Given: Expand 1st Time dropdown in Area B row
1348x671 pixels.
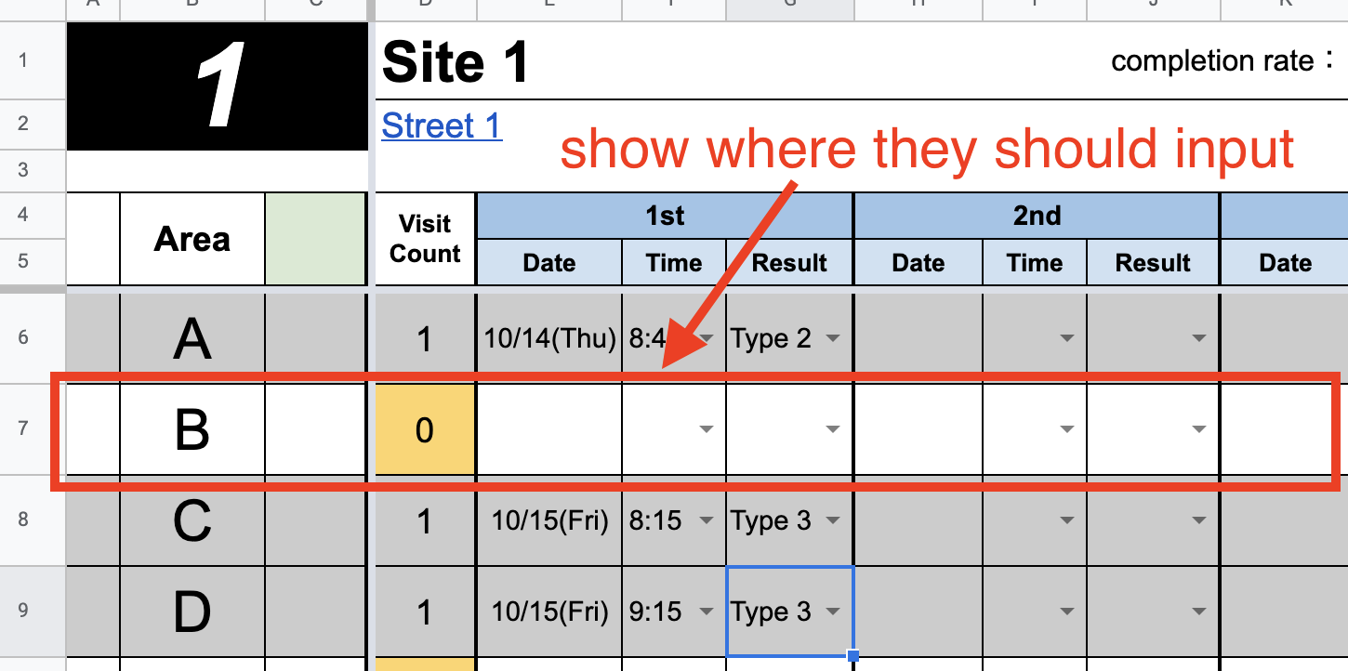Looking at the screenshot, I should tap(707, 429).
